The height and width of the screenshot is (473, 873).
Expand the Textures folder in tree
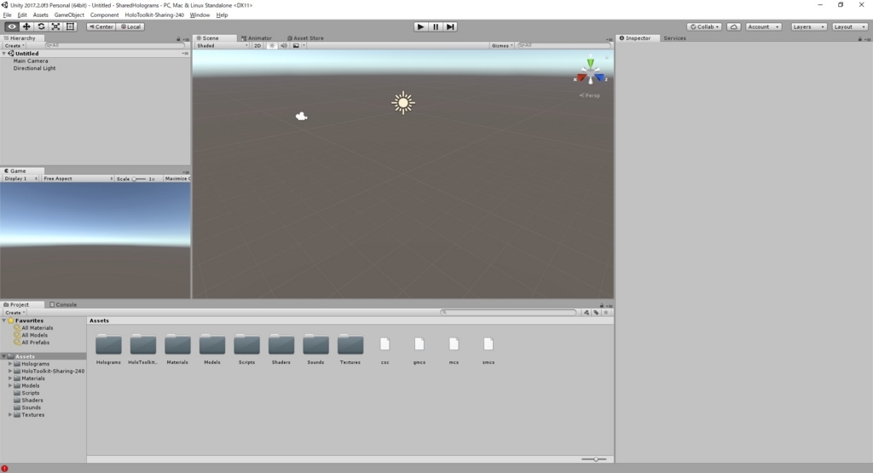tap(10, 415)
